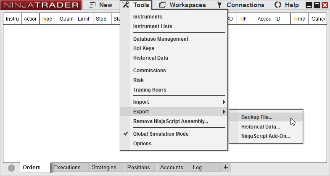The height and width of the screenshot is (176, 330).
Task: Click the Help lifebuoy icon
Action: (x=277, y=5)
